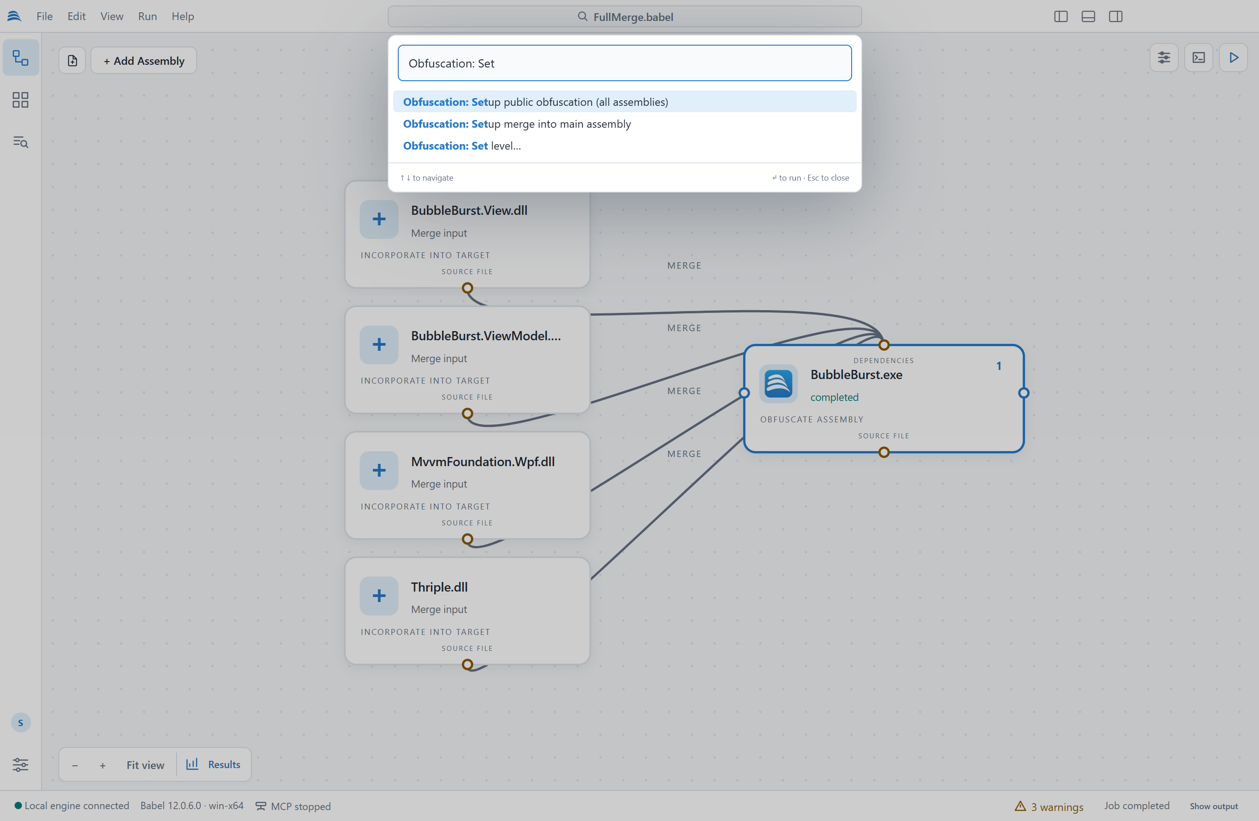
Task: Open the Edit menu
Action: [76, 16]
